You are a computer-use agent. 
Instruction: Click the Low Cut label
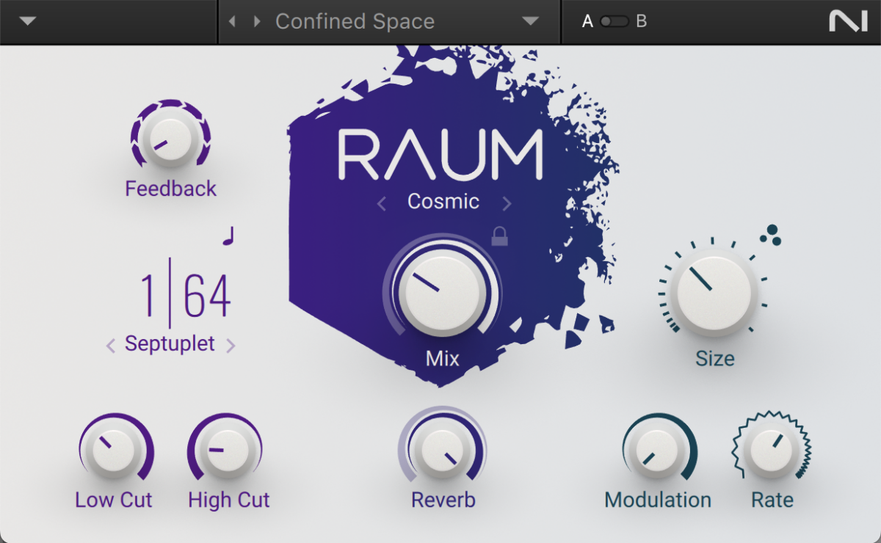click(114, 500)
